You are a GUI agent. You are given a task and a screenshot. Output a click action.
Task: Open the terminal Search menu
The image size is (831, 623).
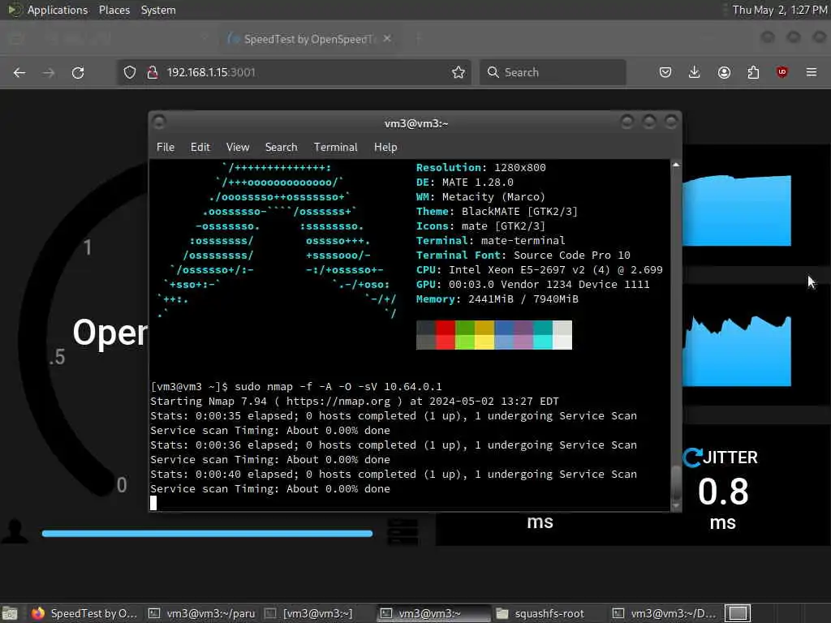pos(281,148)
